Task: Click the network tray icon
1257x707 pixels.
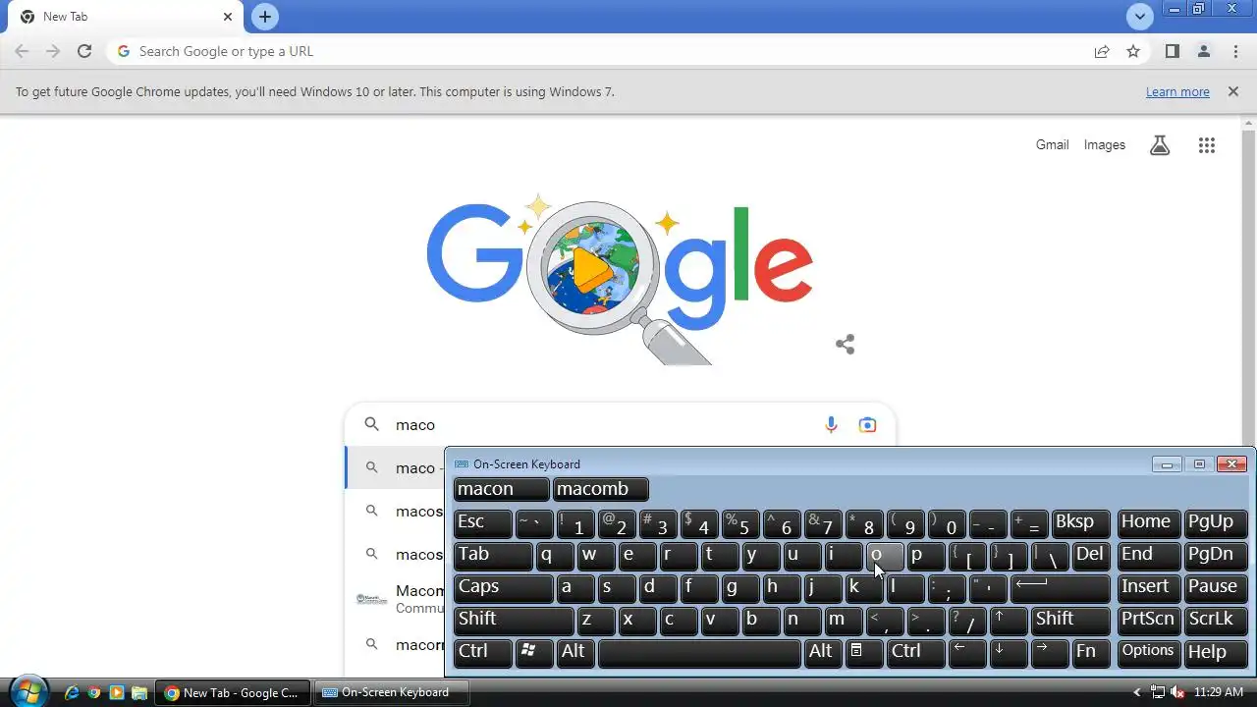Action: pyautogui.click(x=1158, y=692)
